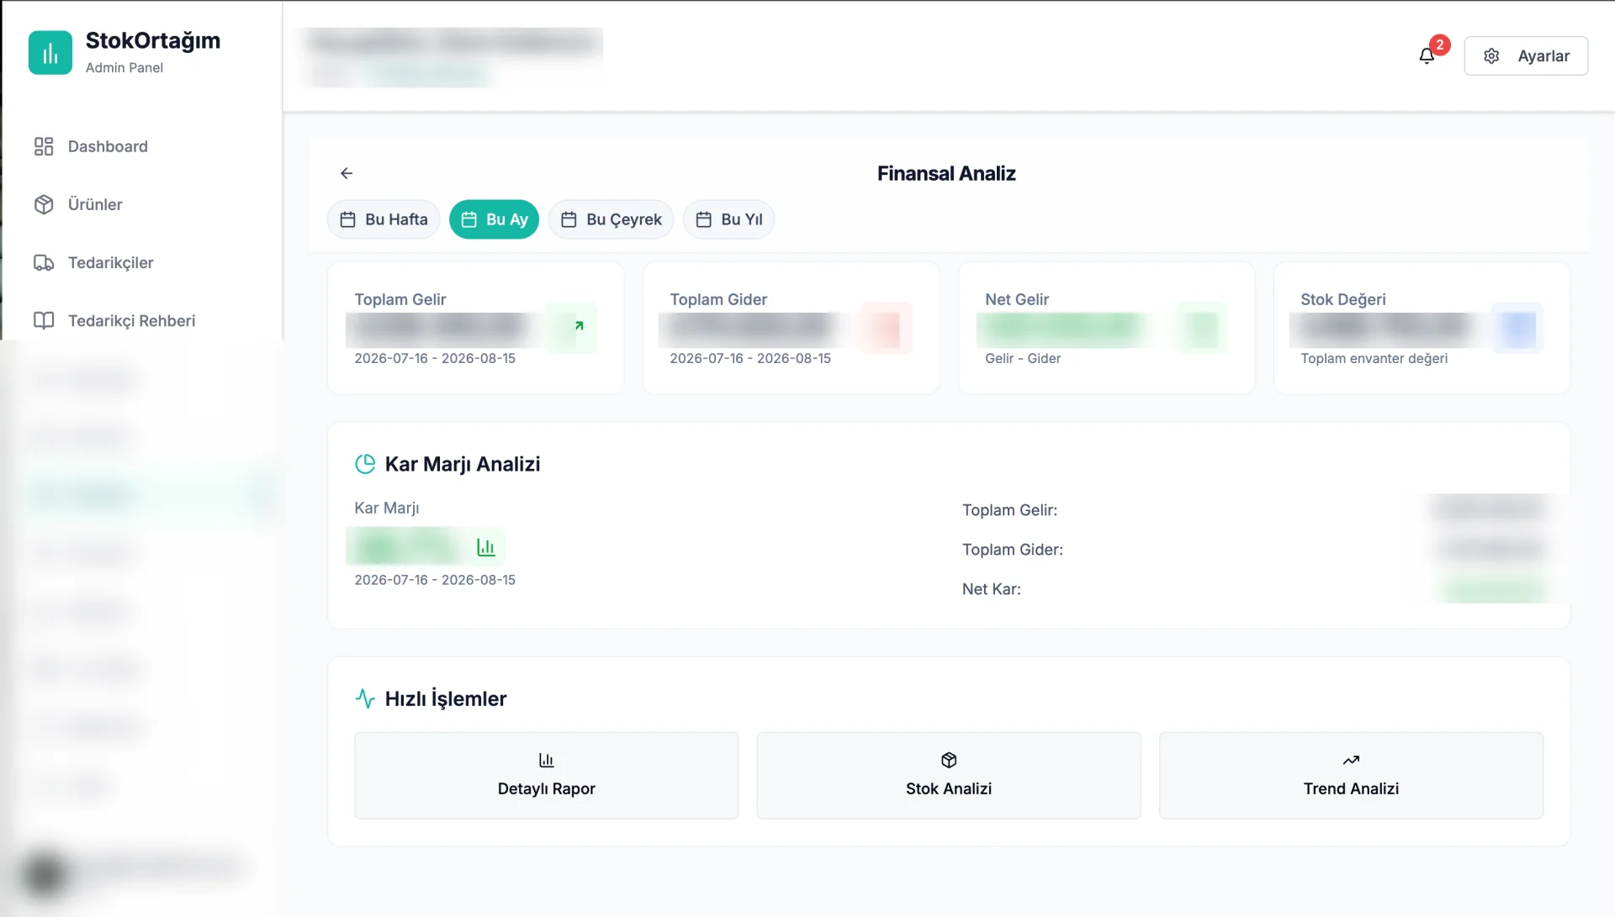Click the Admin Panel subtitle
Viewport: 1615px width, 917px height.
coord(124,67)
